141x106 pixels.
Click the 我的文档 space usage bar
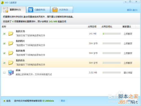click(x=112, y=34)
